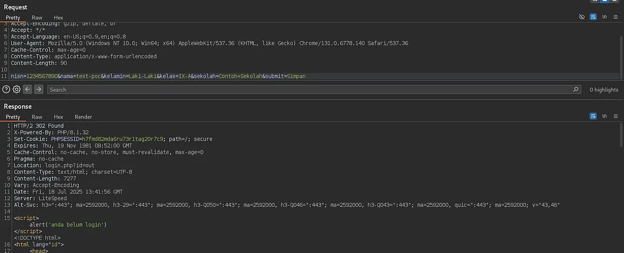Click 'Simpan' submit value in request body
This screenshot has height=253, width=624.
(x=296, y=75)
